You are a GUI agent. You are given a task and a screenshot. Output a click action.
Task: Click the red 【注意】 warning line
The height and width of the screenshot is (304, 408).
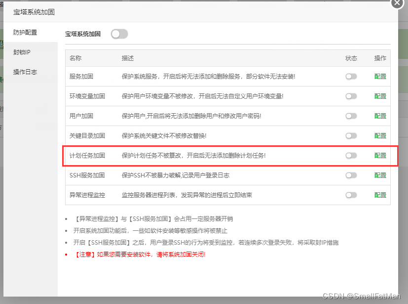(x=140, y=255)
